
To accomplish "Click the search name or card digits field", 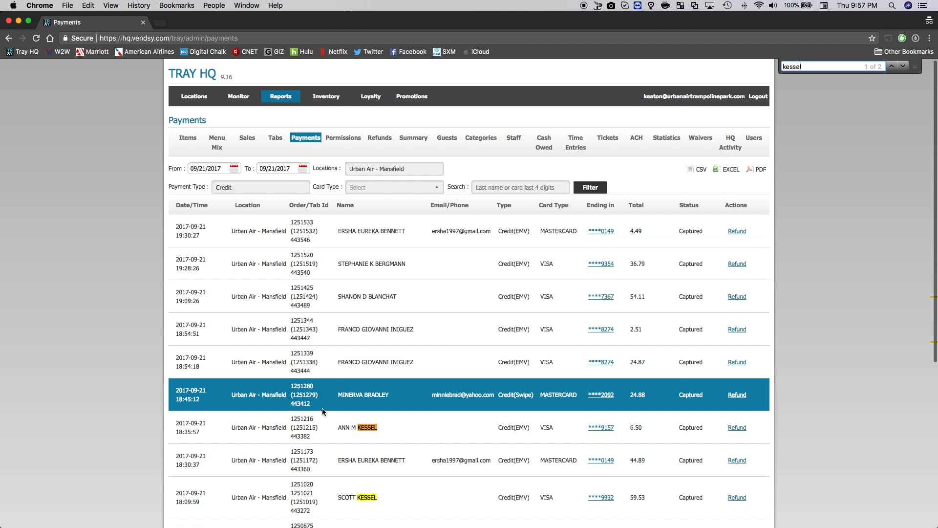I will click(x=520, y=187).
